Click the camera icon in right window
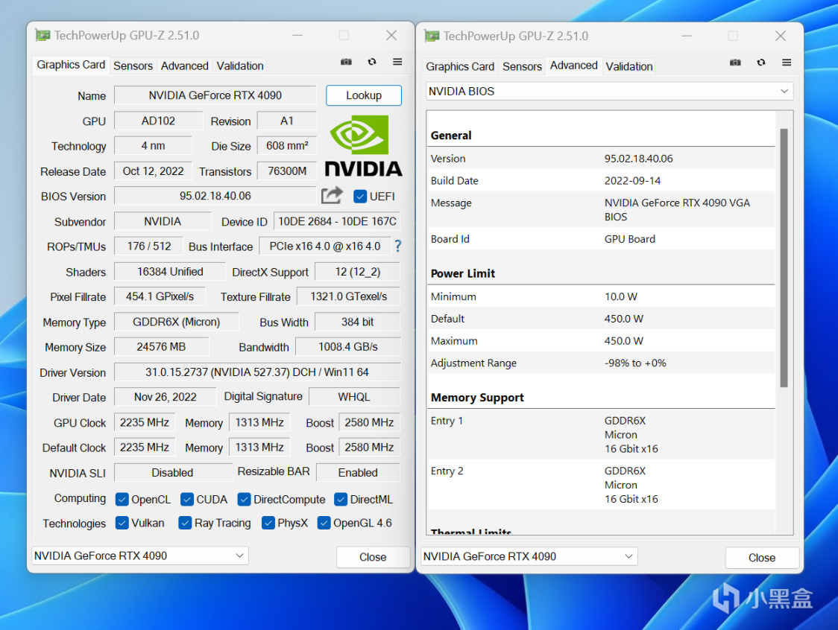 (x=735, y=63)
